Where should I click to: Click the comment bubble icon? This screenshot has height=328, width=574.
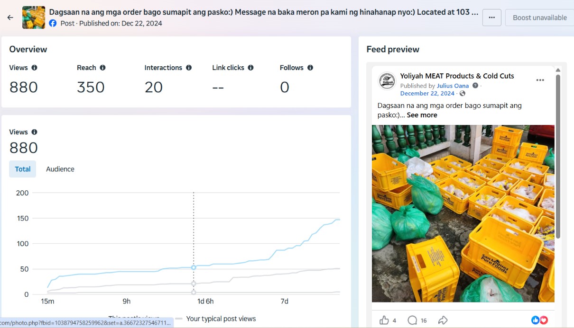(412, 320)
